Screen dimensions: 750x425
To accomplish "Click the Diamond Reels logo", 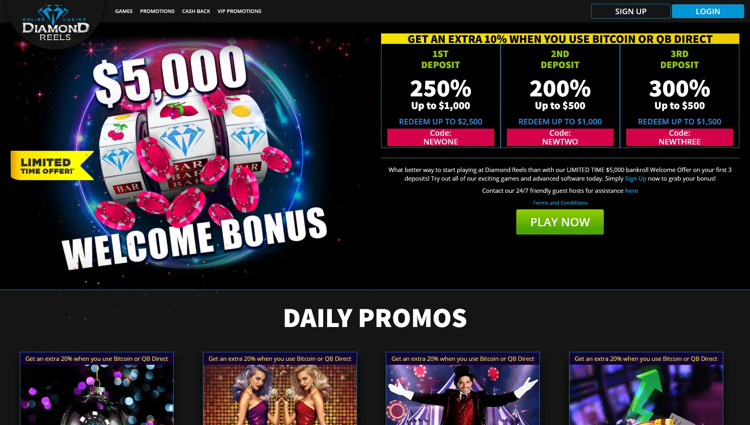I will click(x=56, y=23).
